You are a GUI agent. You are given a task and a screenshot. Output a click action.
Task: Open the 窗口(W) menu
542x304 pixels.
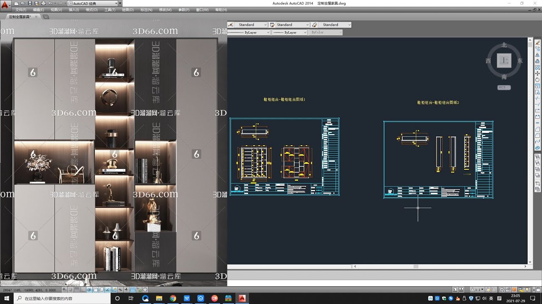202,10
